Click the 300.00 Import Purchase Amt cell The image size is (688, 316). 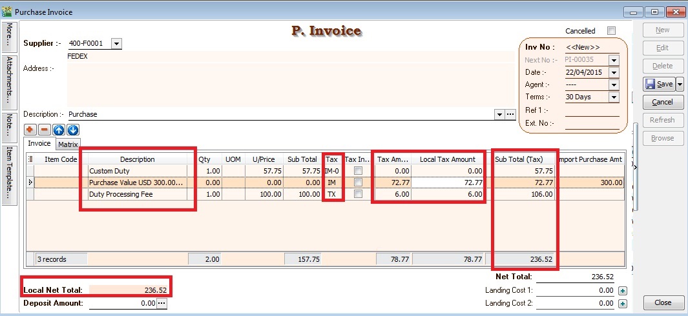589,183
